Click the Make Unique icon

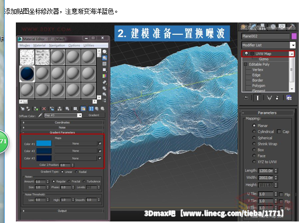pos(59,109)
